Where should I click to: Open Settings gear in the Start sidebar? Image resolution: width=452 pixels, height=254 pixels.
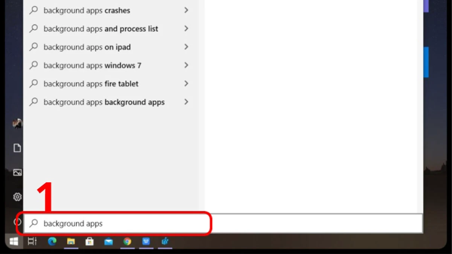[x=17, y=197]
